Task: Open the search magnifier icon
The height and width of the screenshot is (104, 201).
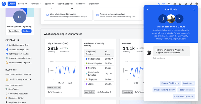Action: click(169, 4)
